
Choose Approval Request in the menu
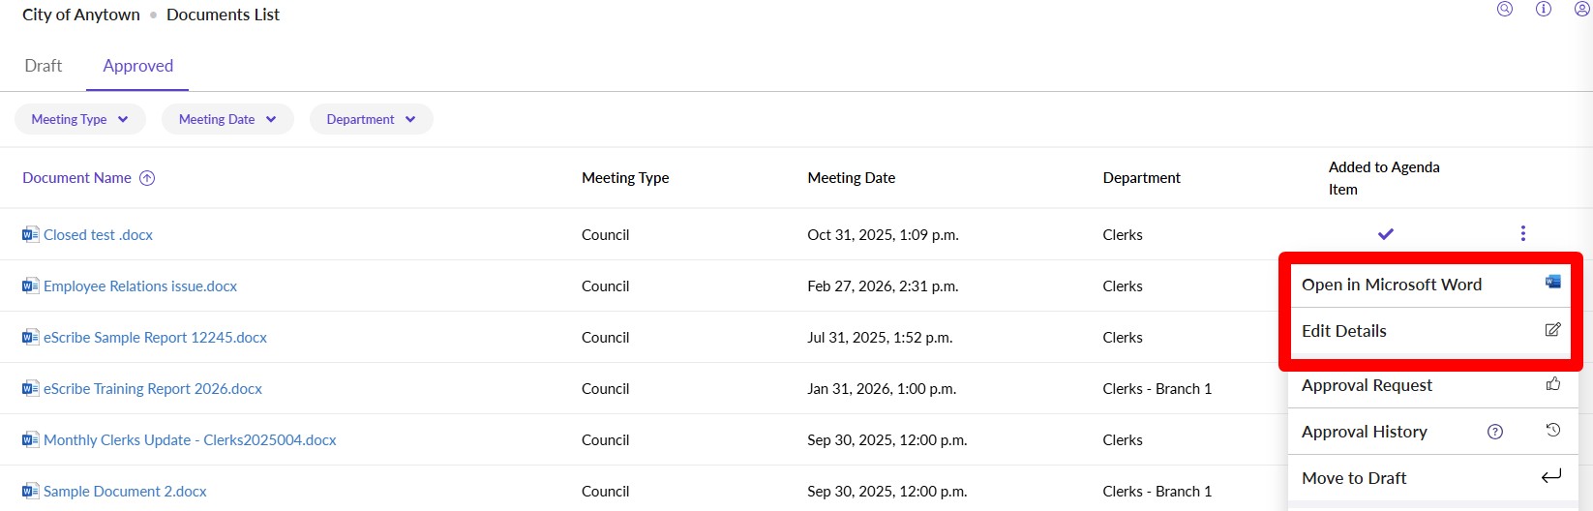(x=1367, y=385)
